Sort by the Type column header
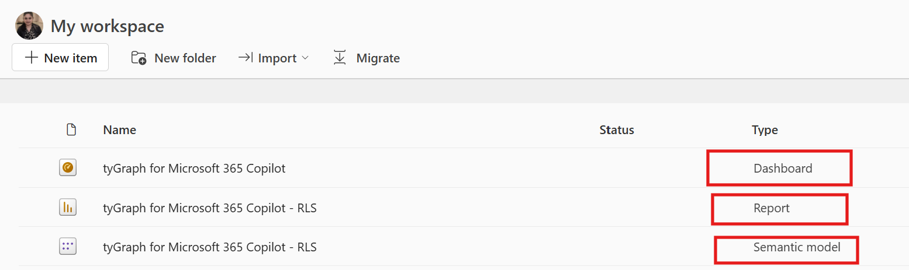The width and height of the screenshot is (909, 270). click(765, 129)
